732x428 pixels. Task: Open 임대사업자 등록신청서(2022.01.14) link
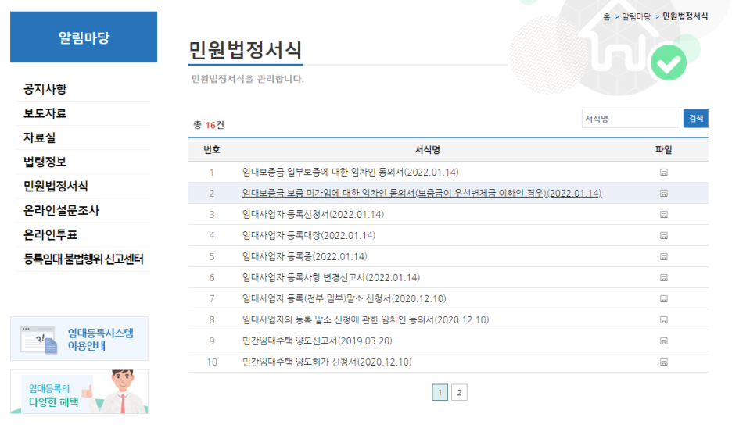313,215
